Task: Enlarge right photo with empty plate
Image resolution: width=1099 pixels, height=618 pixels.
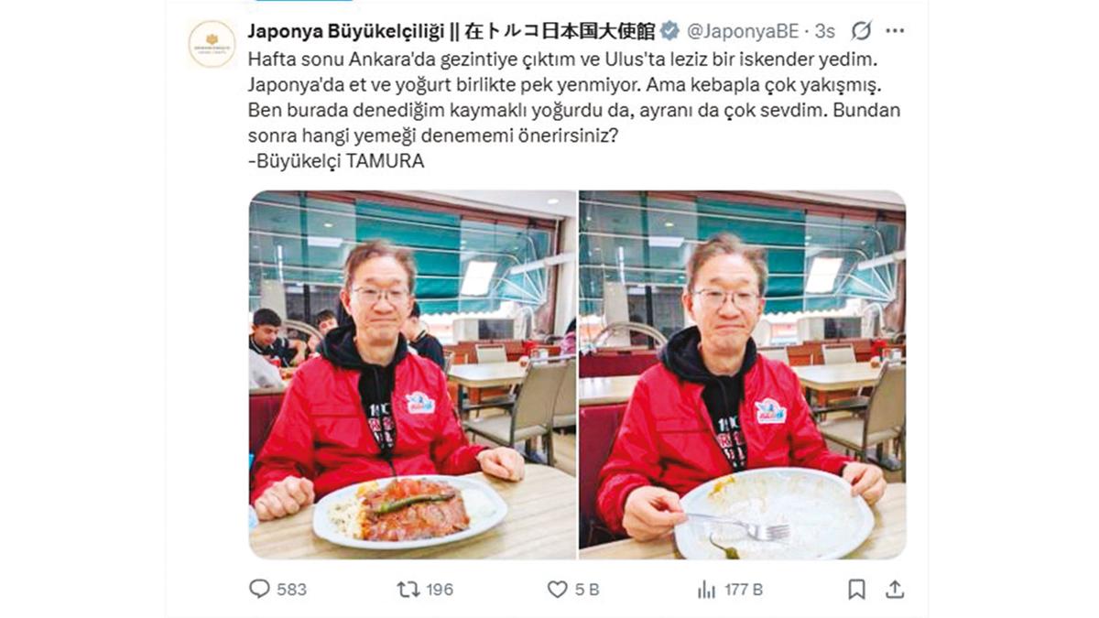Action: [x=743, y=375]
